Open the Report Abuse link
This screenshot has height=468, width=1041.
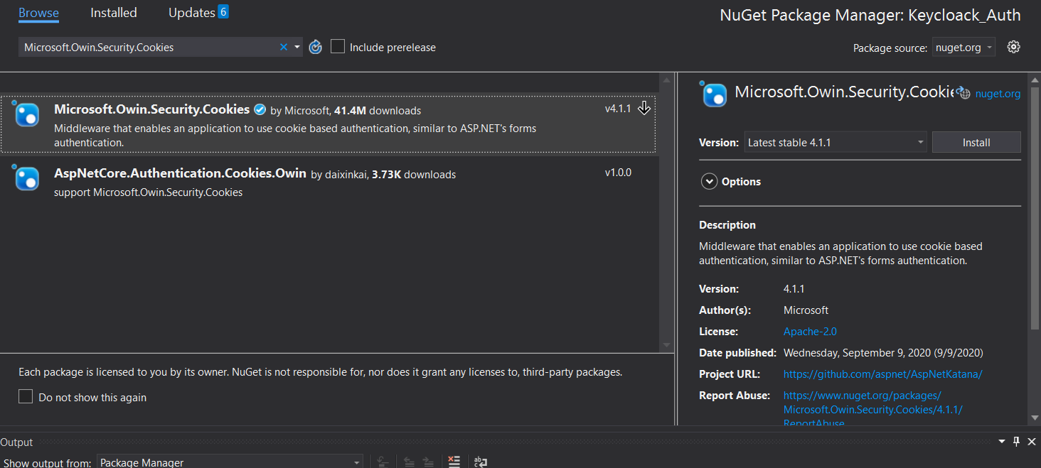pos(872,409)
